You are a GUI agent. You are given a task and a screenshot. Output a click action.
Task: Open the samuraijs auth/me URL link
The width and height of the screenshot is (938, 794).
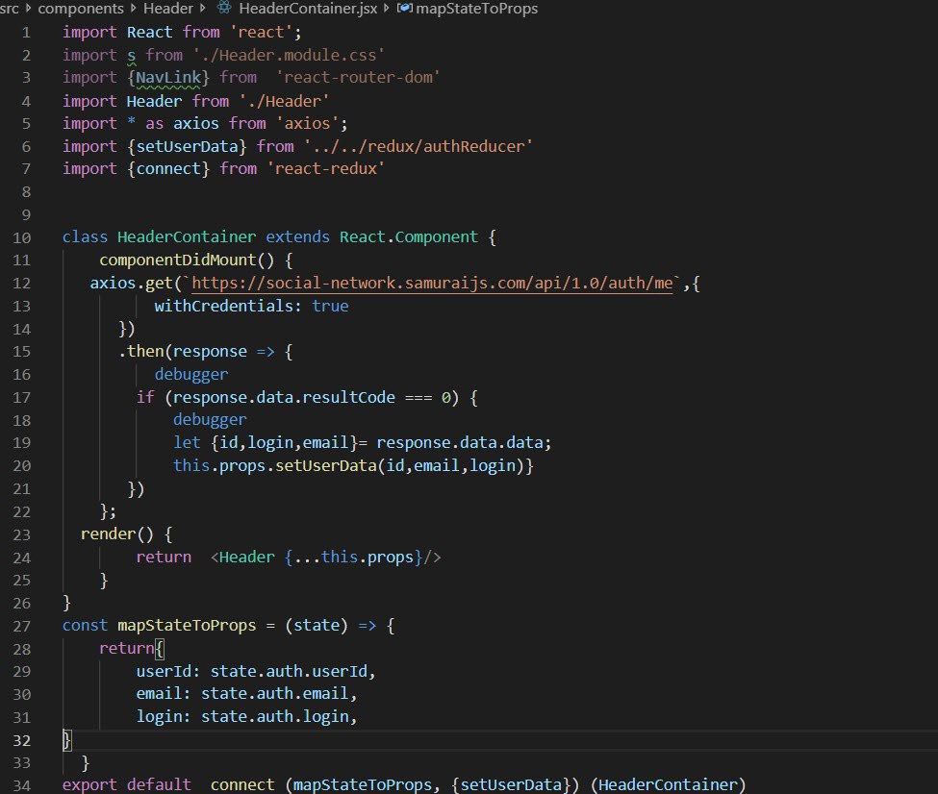click(x=432, y=283)
